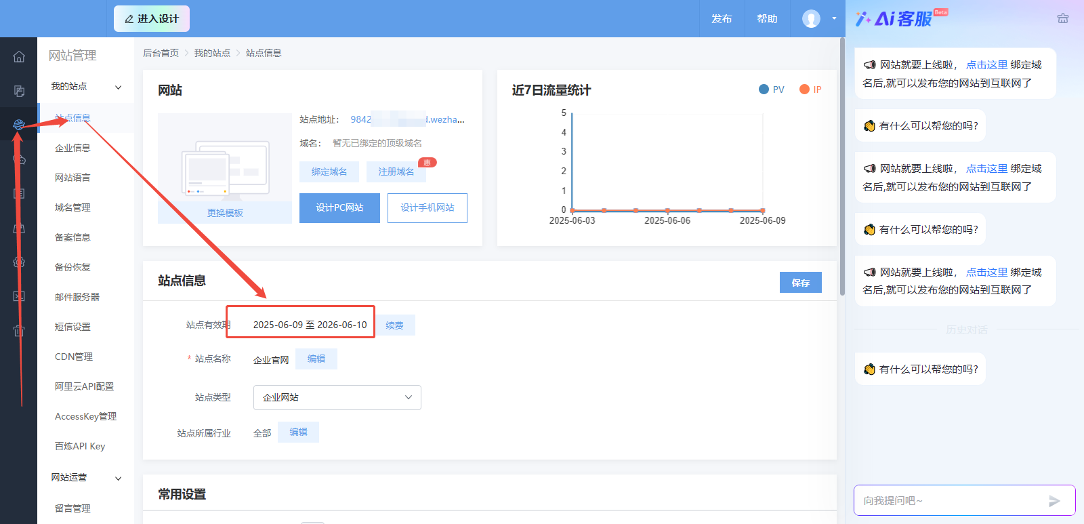Open 域名管理 in the side menu
The width and height of the screenshot is (1084, 524).
point(72,207)
